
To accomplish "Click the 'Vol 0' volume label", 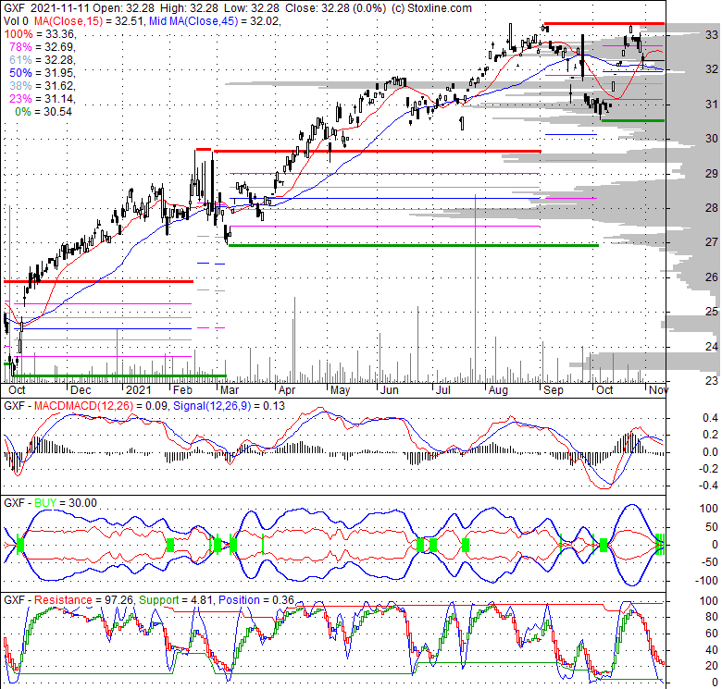I will pyautogui.click(x=16, y=21).
